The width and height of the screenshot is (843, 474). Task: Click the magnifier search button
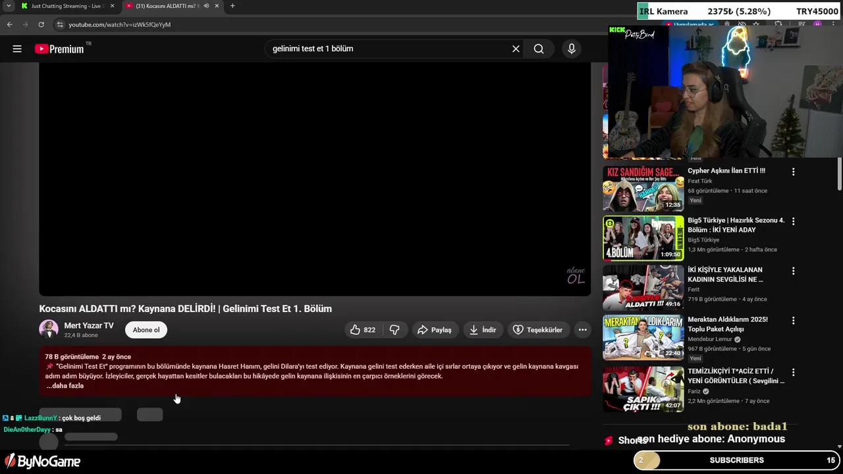539,49
